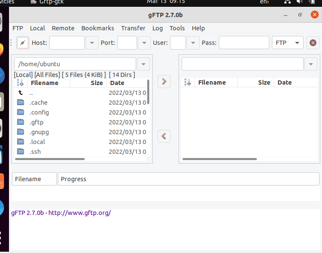Click the User input field
The image size is (322, 253).
(x=178, y=43)
